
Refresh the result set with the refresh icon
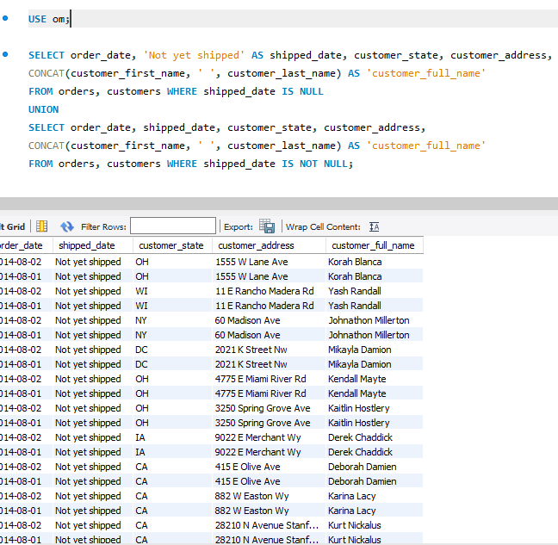[x=67, y=226]
